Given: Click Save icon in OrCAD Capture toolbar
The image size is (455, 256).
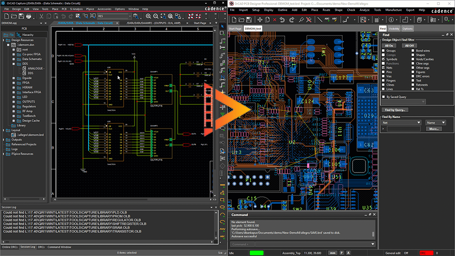Looking at the screenshot, I should click(x=21, y=16).
